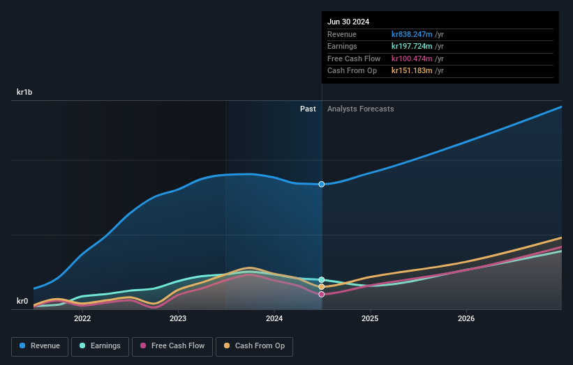573x365 pixels.
Task: Click the pink Free Cash Flow legend dot
Action: (x=143, y=345)
